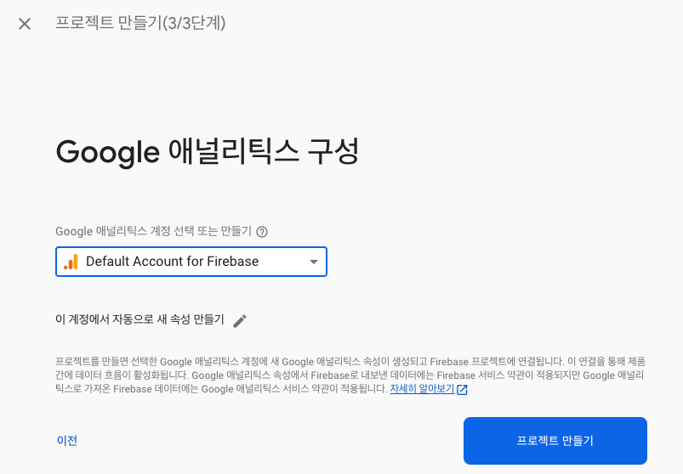Click the Google 애널리틱스 구성 heading

208,151
